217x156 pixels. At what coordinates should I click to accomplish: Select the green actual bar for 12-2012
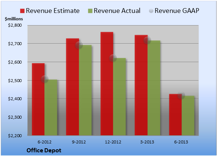pyautogui.click(x=120, y=96)
